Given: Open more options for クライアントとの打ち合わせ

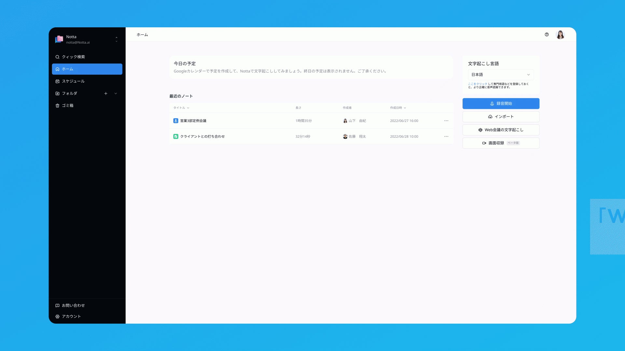Looking at the screenshot, I should coord(446,136).
